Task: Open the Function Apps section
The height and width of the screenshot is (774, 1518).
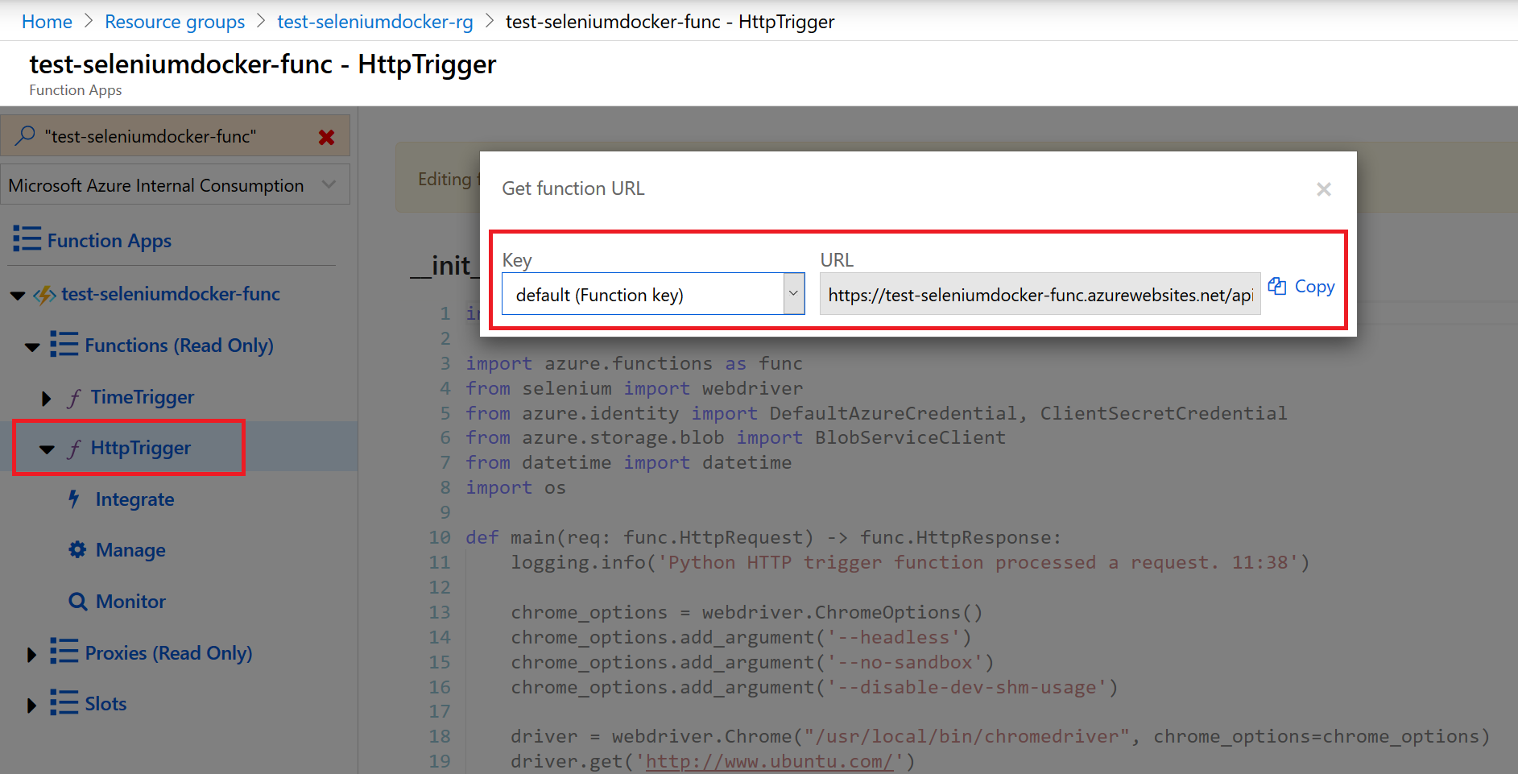Action: click(x=110, y=240)
